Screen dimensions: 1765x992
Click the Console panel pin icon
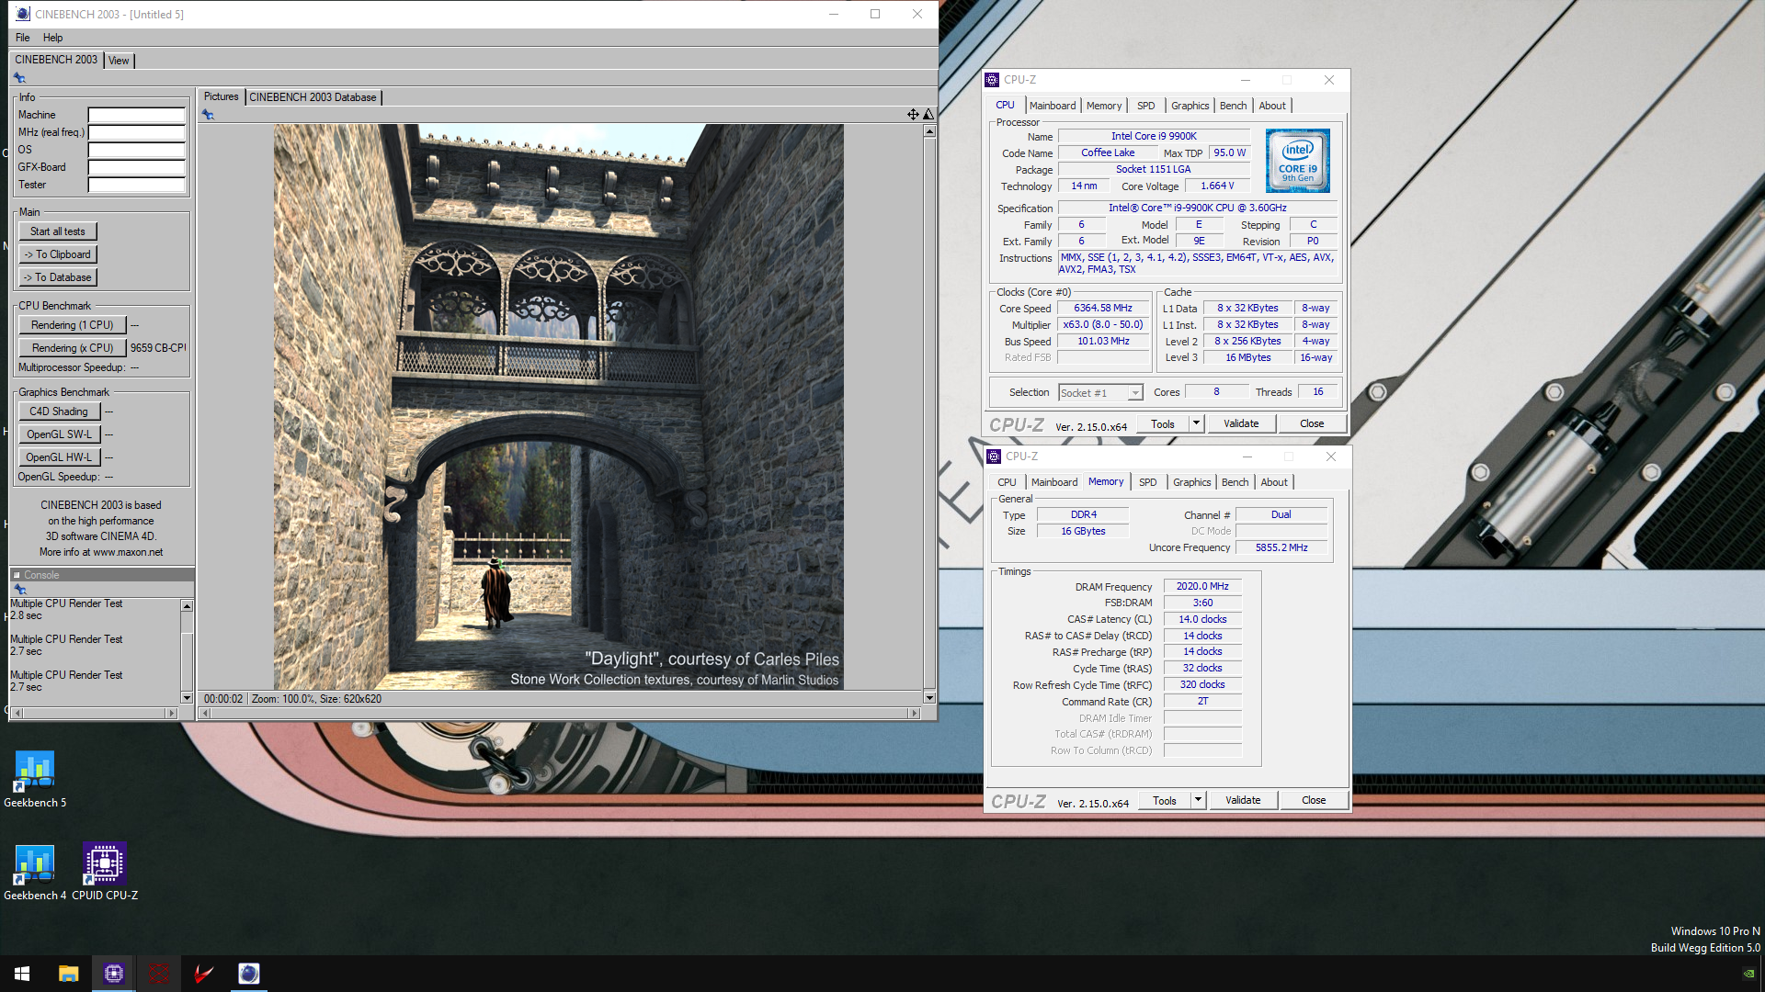[x=20, y=590]
